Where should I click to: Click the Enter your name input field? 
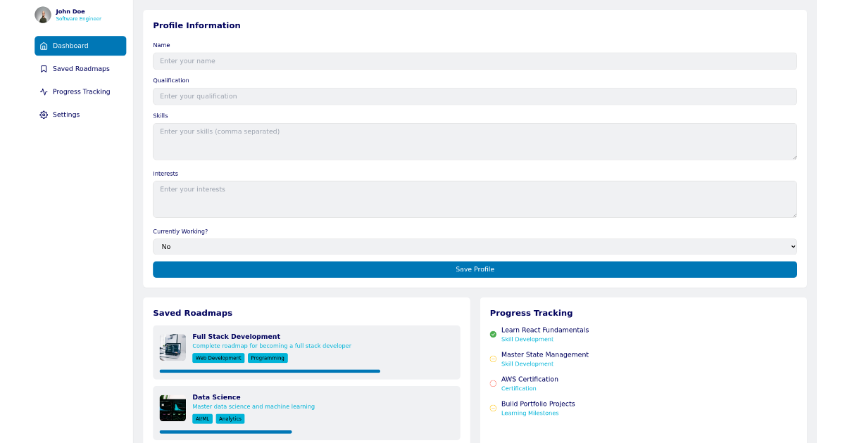[x=475, y=61]
